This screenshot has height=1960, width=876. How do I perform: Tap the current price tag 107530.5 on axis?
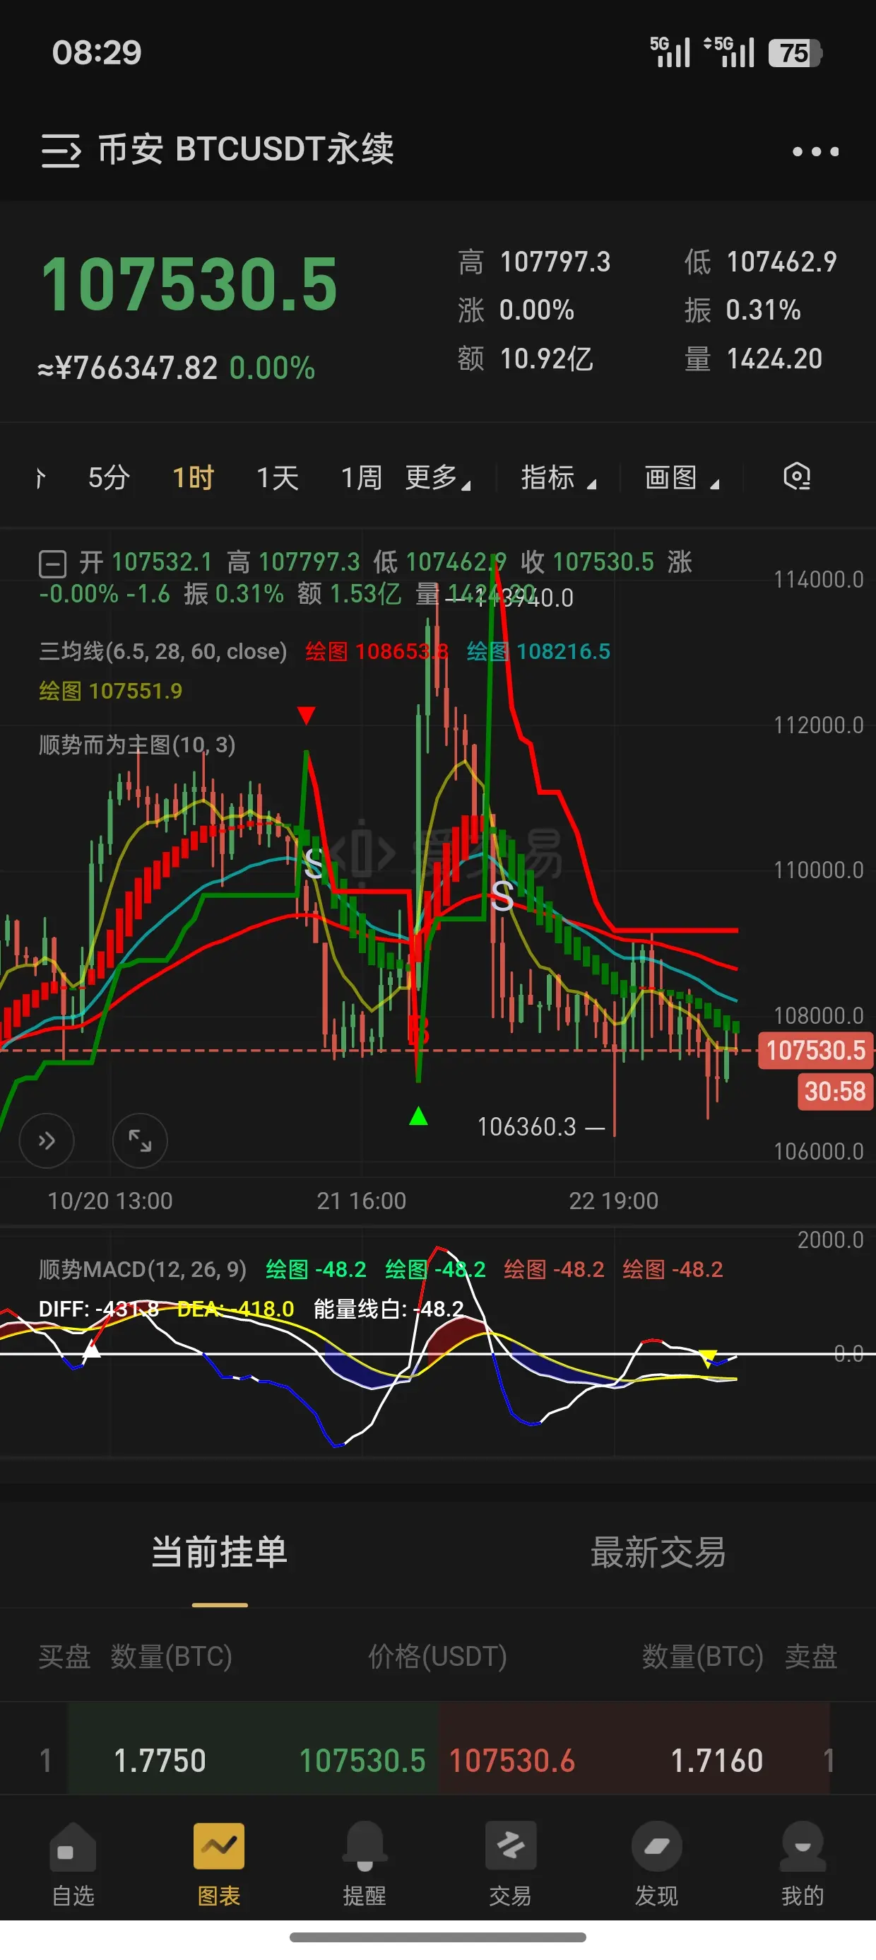click(x=815, y=1051)
